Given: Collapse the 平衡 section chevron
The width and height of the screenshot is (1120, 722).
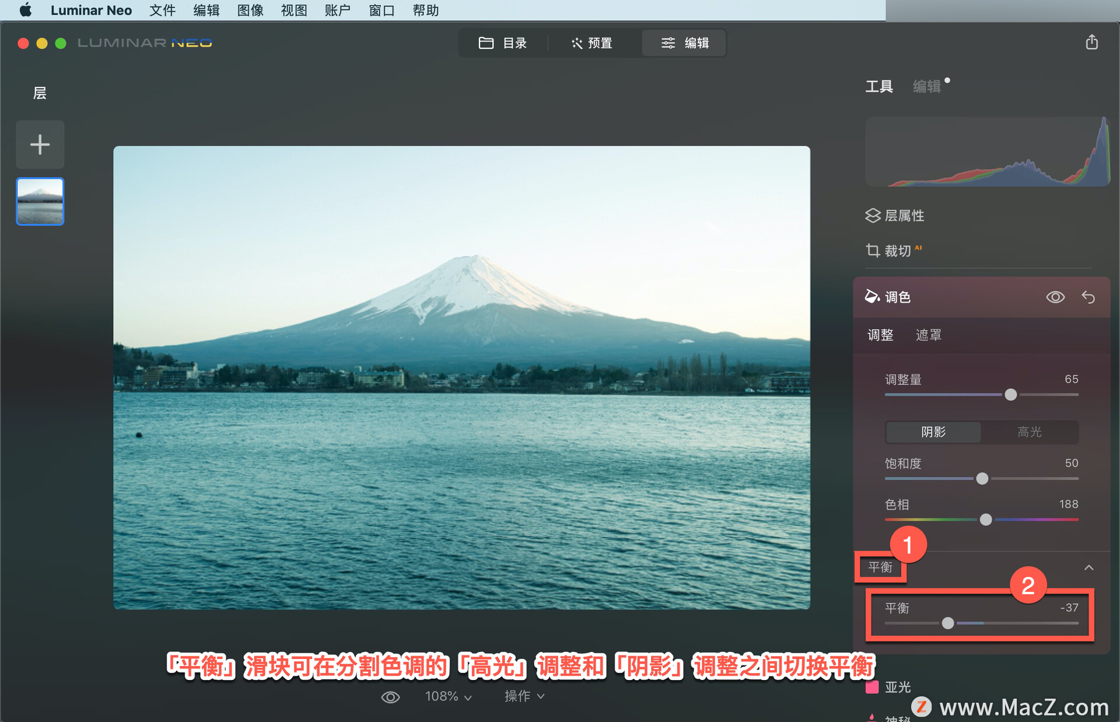Looking at the screenshot, I should pyautogui.click(x=1088, y=567).
